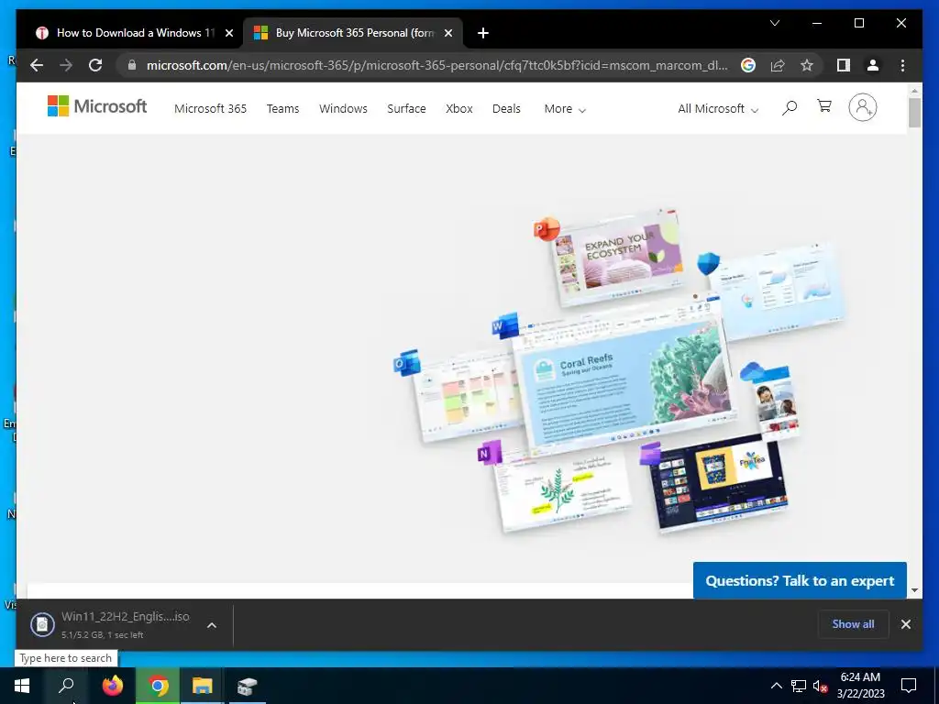
Task: Open the Windows nav link
Action: (343, 108)
